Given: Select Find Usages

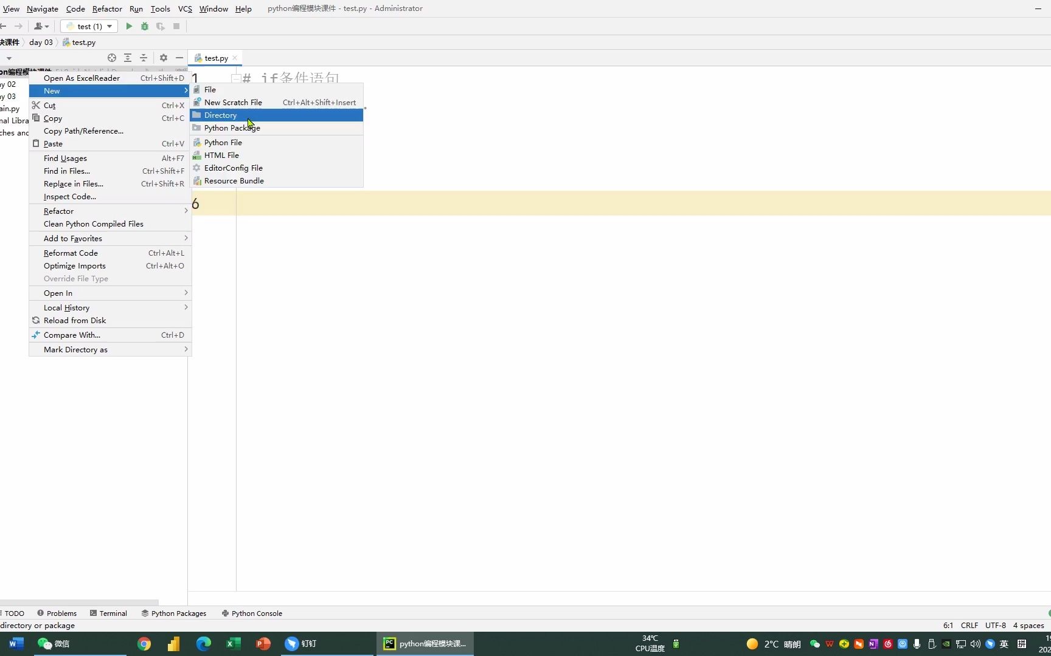Looking at the screenshot, I should (x=110, y=158).
